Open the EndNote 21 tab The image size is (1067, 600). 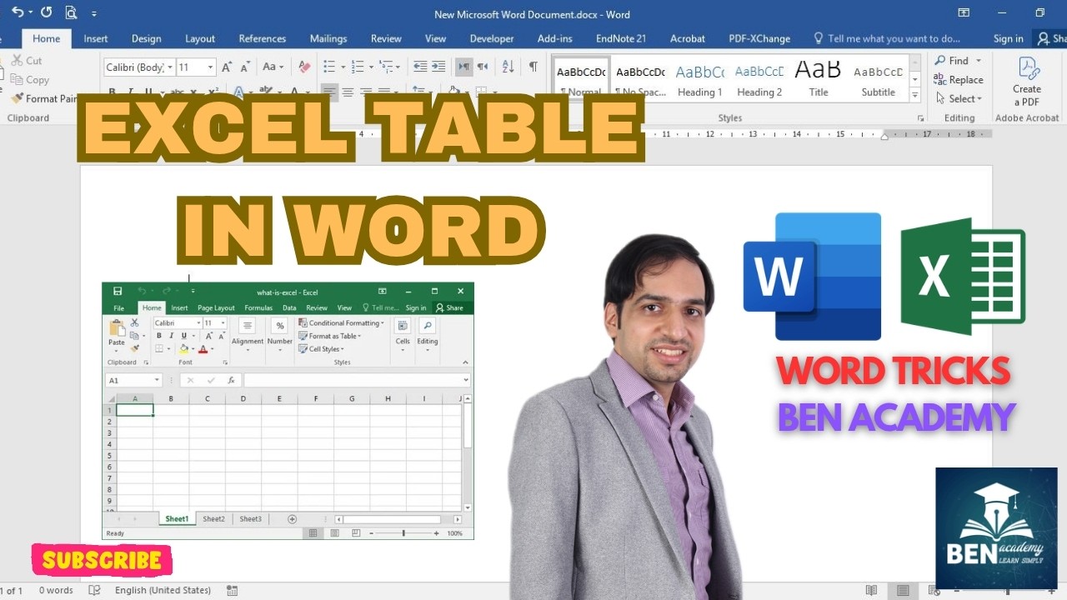click(x=621, y=38)
